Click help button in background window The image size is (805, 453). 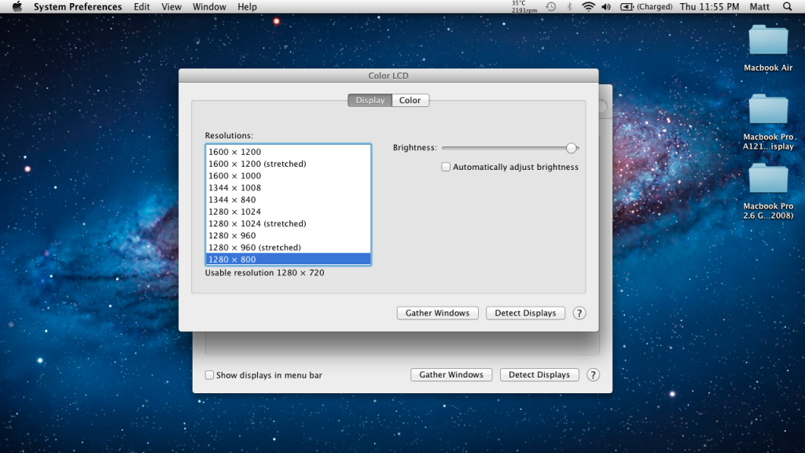(593, 374)
